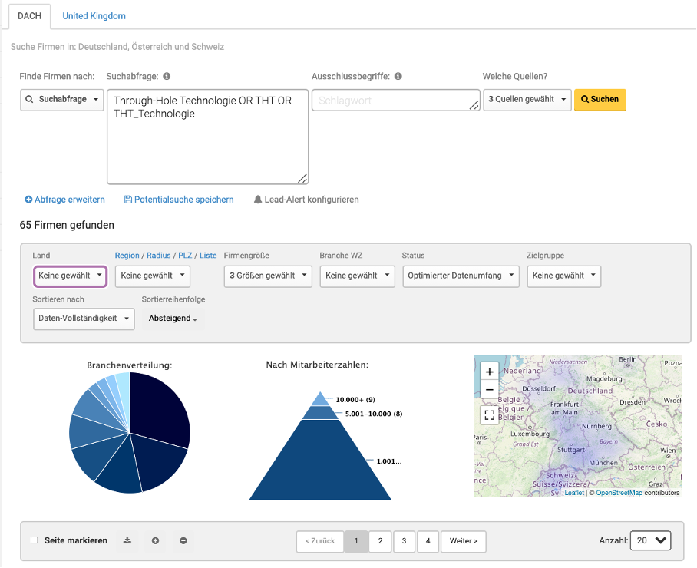Switch to the United Kingdom tab

coord(94,16)
